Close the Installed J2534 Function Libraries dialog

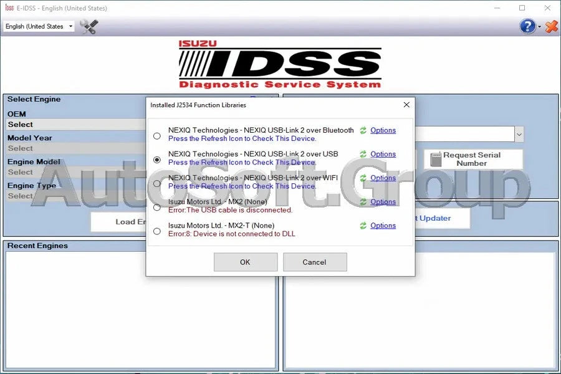point(406,105)
